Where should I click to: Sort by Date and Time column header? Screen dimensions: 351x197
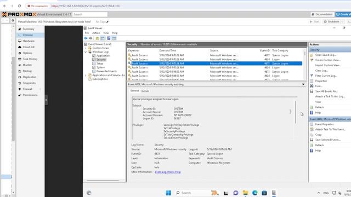(167, 51)
